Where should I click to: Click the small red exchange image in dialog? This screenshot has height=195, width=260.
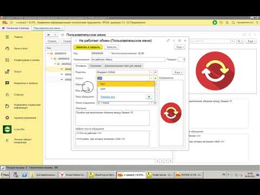(171, 113)
